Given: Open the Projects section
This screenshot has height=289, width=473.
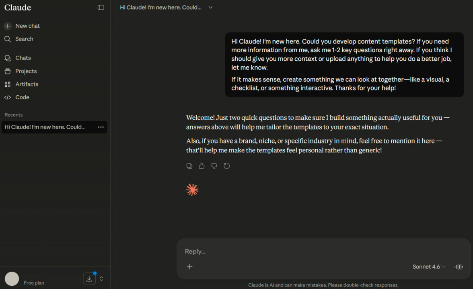Looking at the screenshot, I should 26,71.
